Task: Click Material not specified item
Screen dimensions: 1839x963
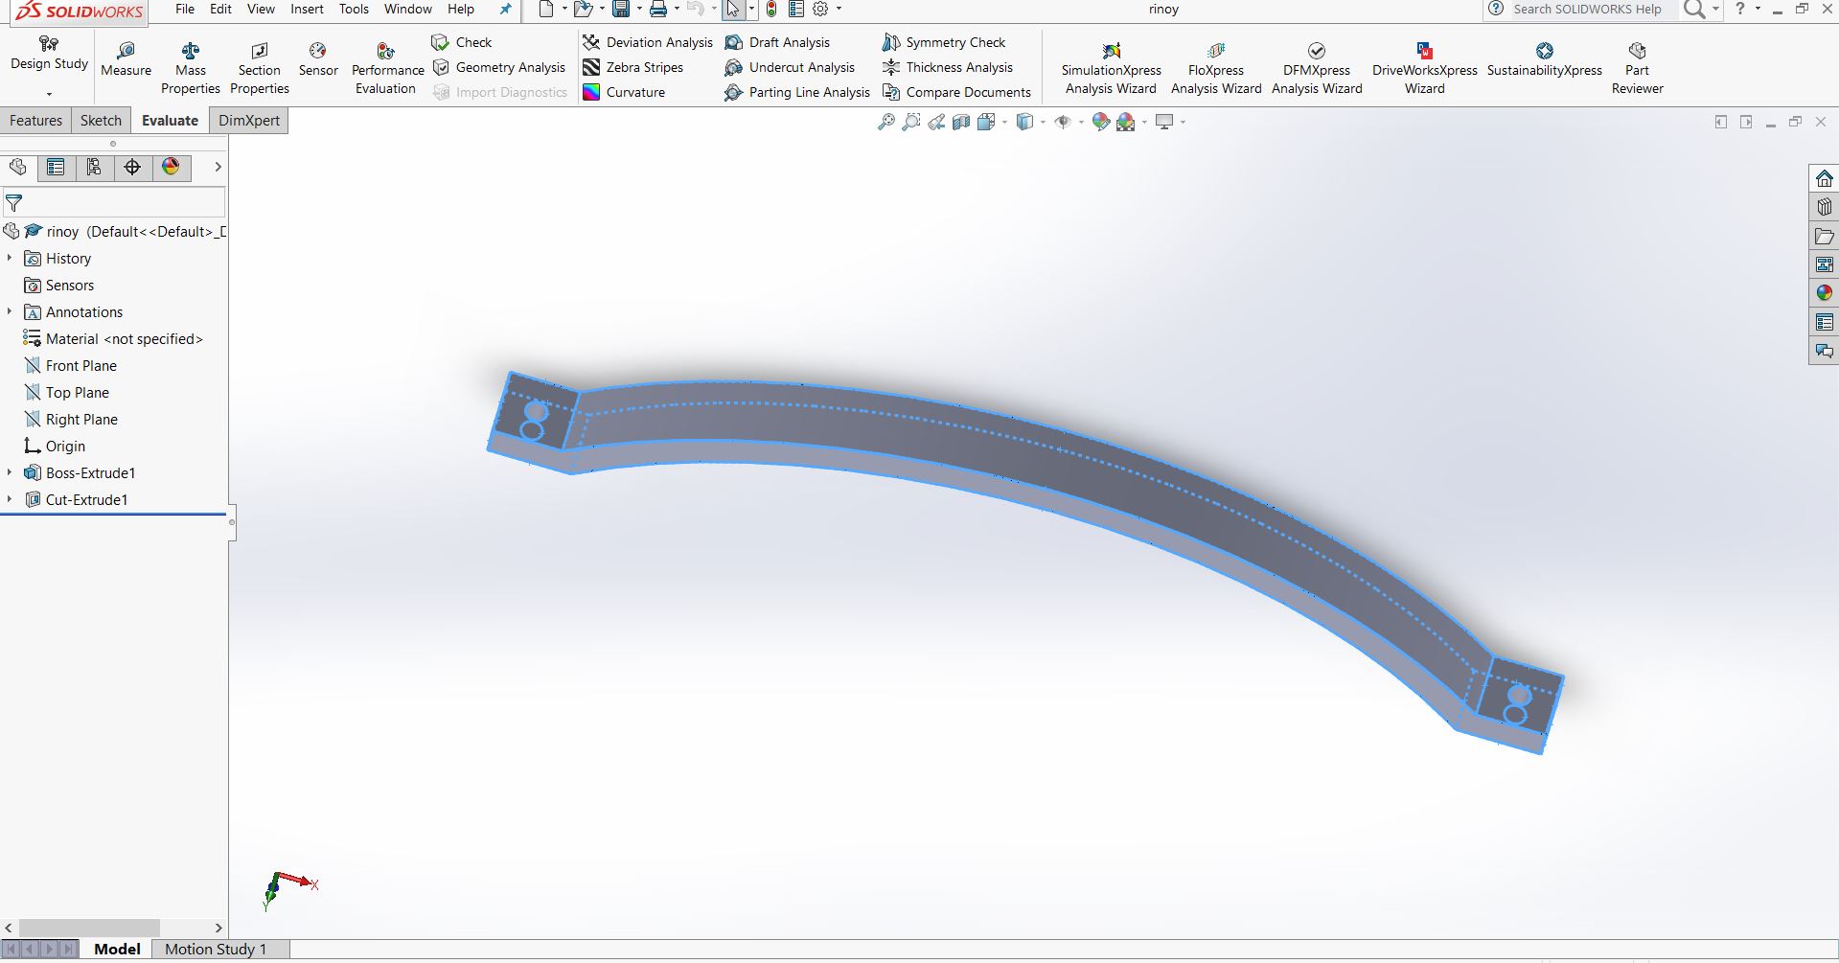Action: pyautogui.click(x=113, y=339)
